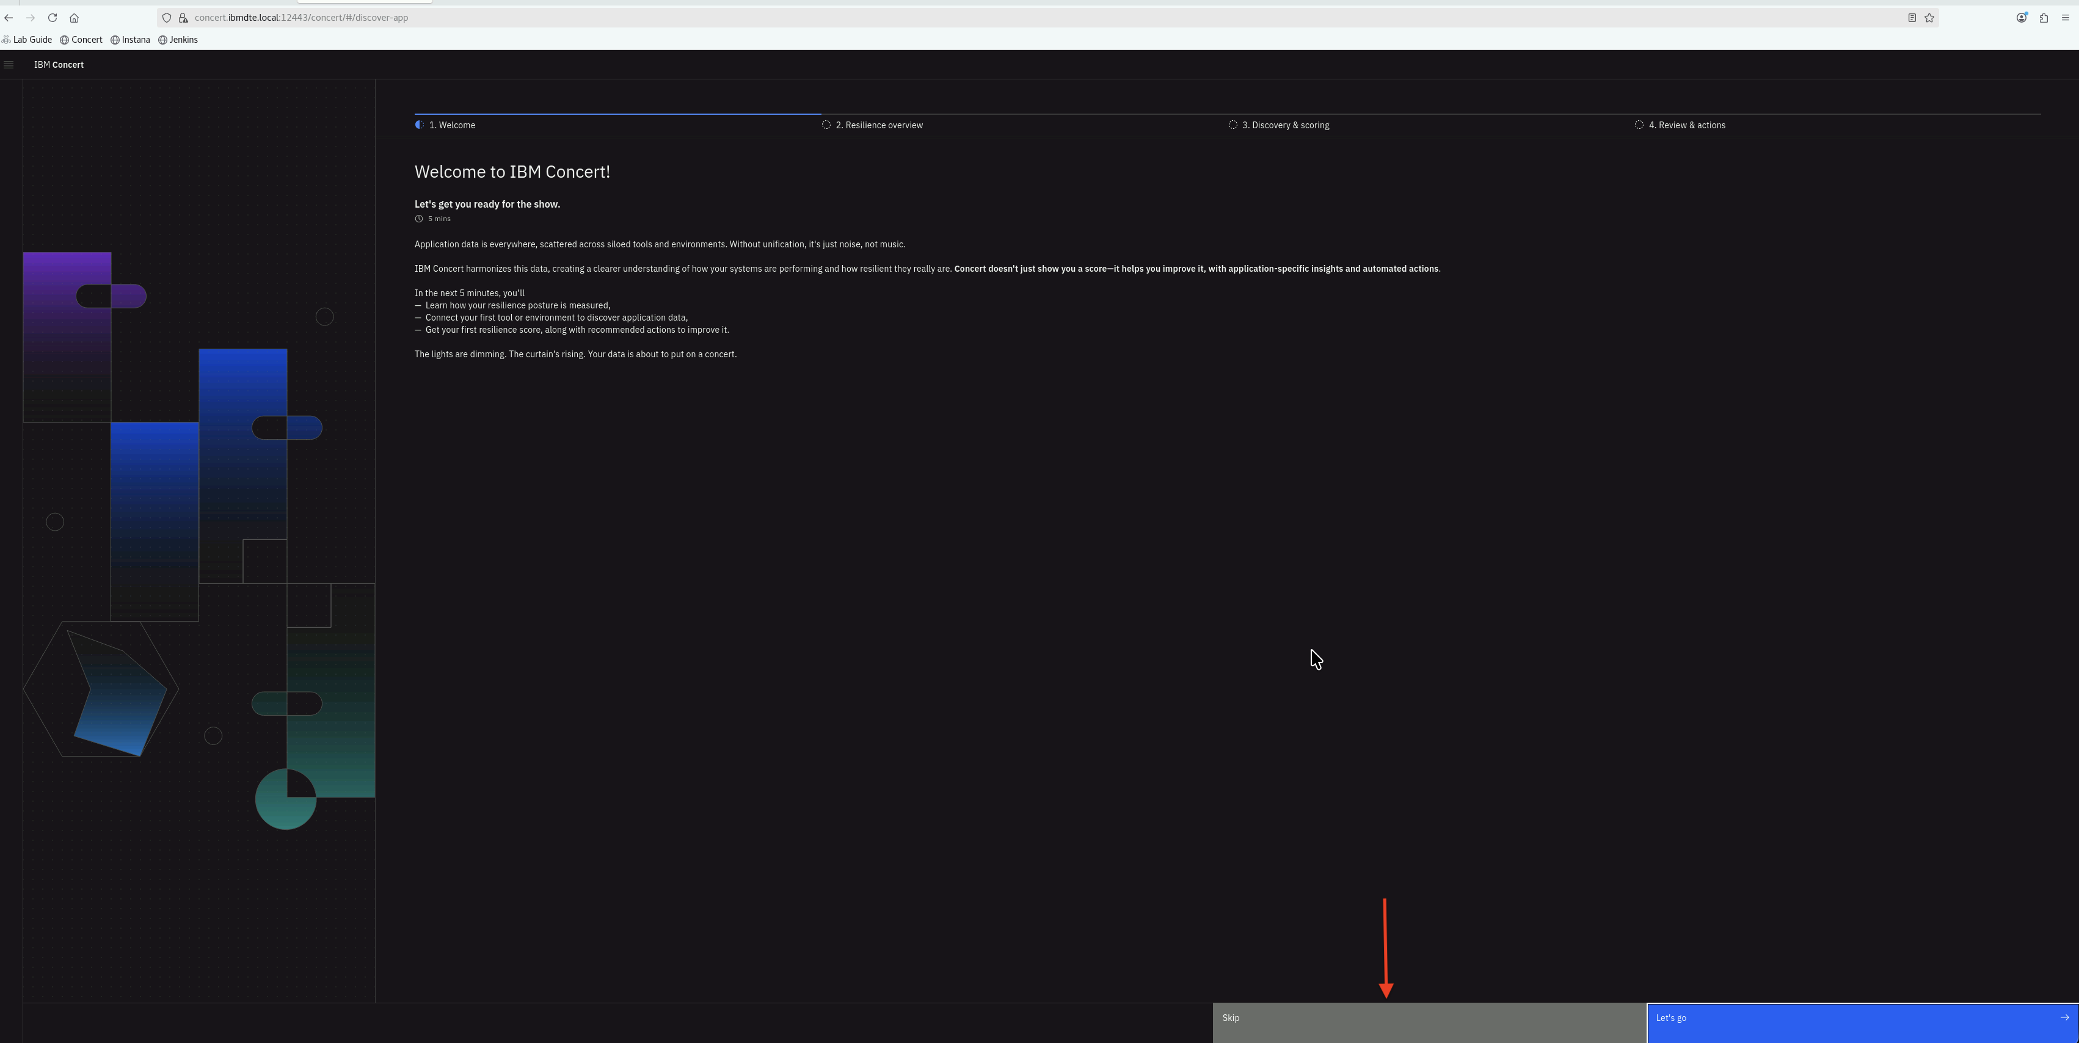Viewport: 2079px width, 1043px height.
Task: Reload the current browser page
Action: [53, 18]
